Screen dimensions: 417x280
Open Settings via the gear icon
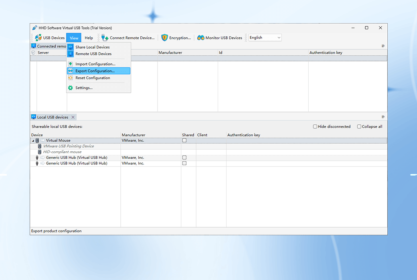[71, 88]
